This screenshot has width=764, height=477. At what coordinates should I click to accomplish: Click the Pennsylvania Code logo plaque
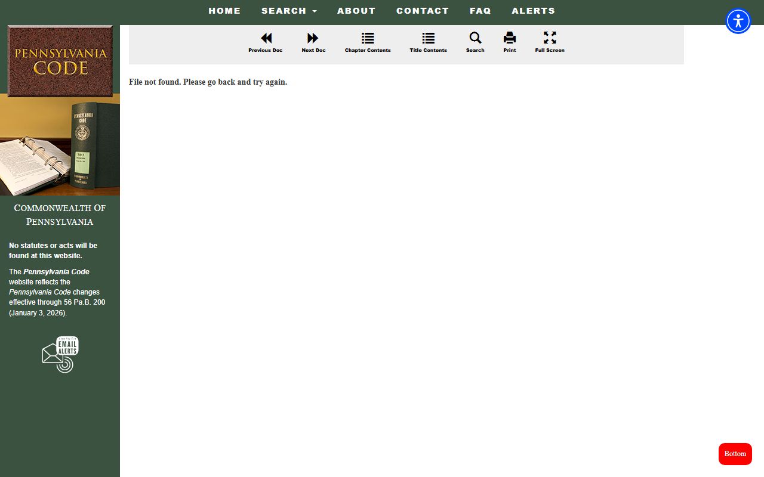coord(60,61)
